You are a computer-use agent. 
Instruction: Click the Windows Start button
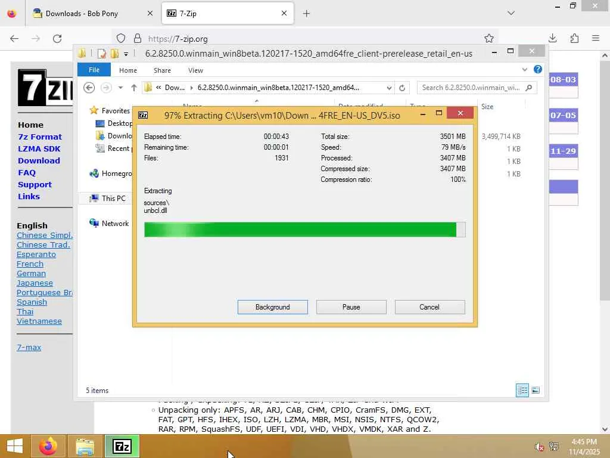(15, 446)
